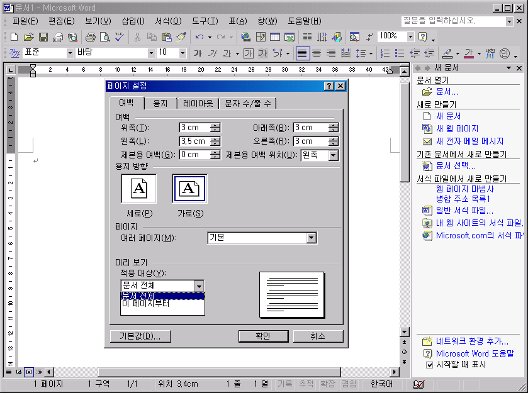Open the 파일(F) menu
The height and width of the screenshot is (393, 528).
point(25,21)
